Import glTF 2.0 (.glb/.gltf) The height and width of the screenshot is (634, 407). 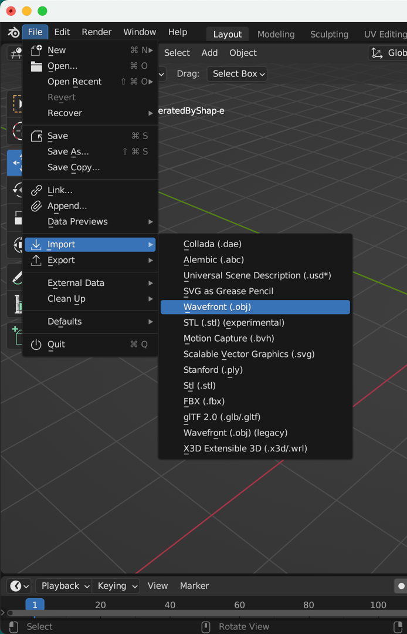255,417
